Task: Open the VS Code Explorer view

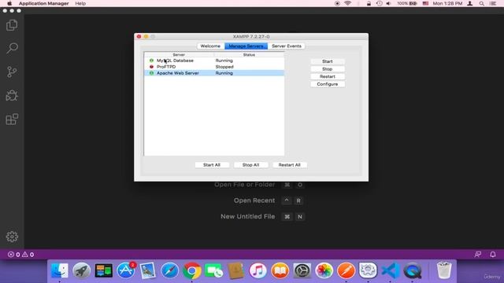Action: tap(12, 25)
